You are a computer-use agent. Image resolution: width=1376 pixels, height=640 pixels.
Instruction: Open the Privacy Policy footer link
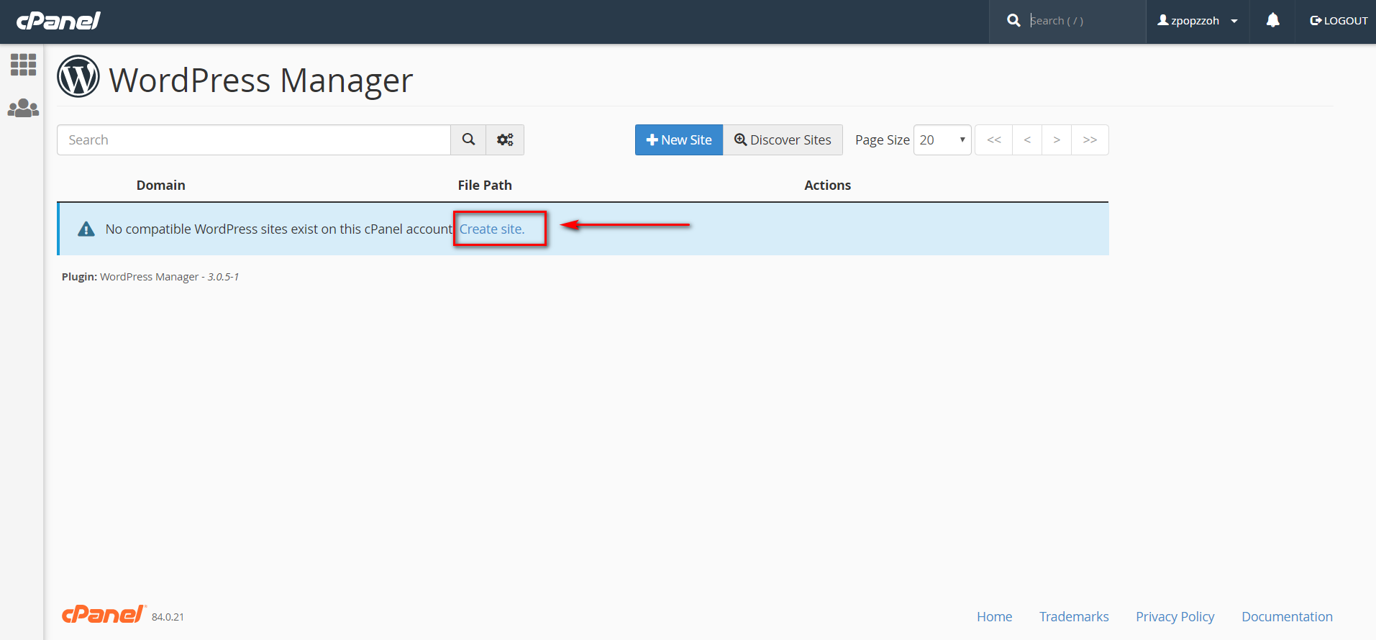tap(1175, 617)
